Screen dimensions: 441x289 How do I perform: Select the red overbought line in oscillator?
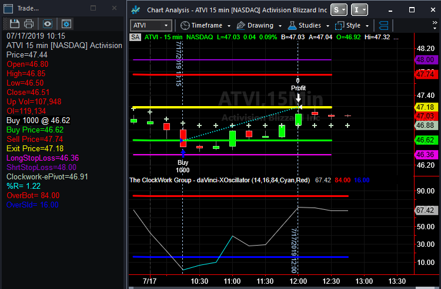point(240,196)
